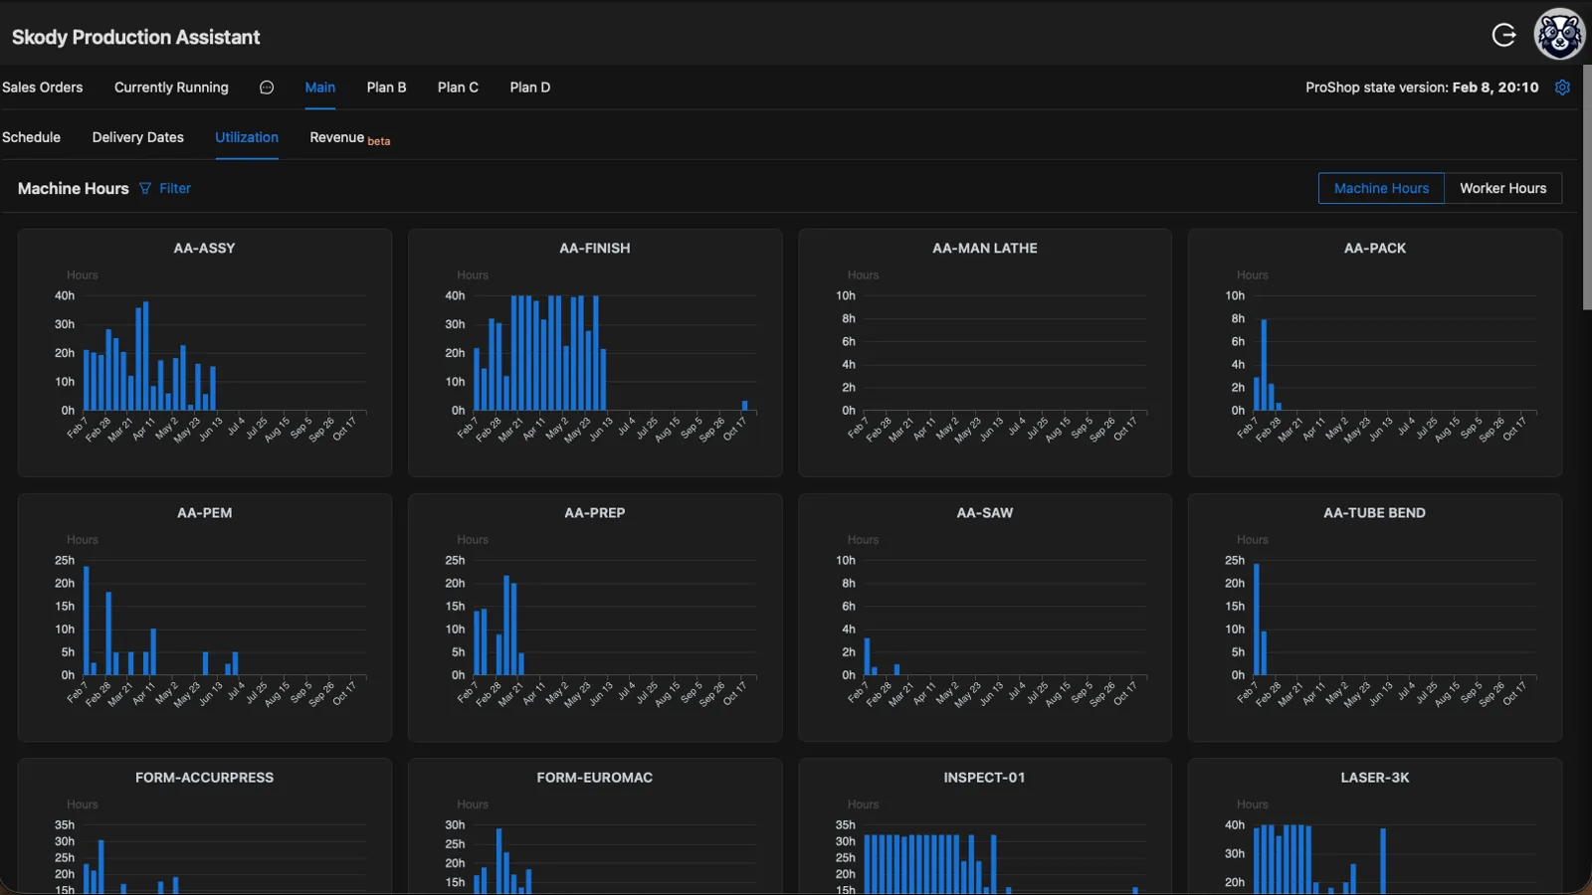Click the Skody Production Assistant title
The width and height of the screenshot is (1592, 895).
pyautogui.click(x=135, y=37)
